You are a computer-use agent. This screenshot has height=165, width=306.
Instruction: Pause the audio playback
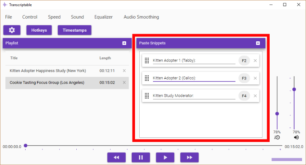pos(141,157)
